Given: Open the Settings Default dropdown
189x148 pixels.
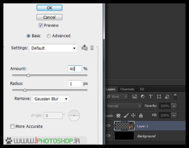Looking at the screenshot, I should click(x=53, y=48).
